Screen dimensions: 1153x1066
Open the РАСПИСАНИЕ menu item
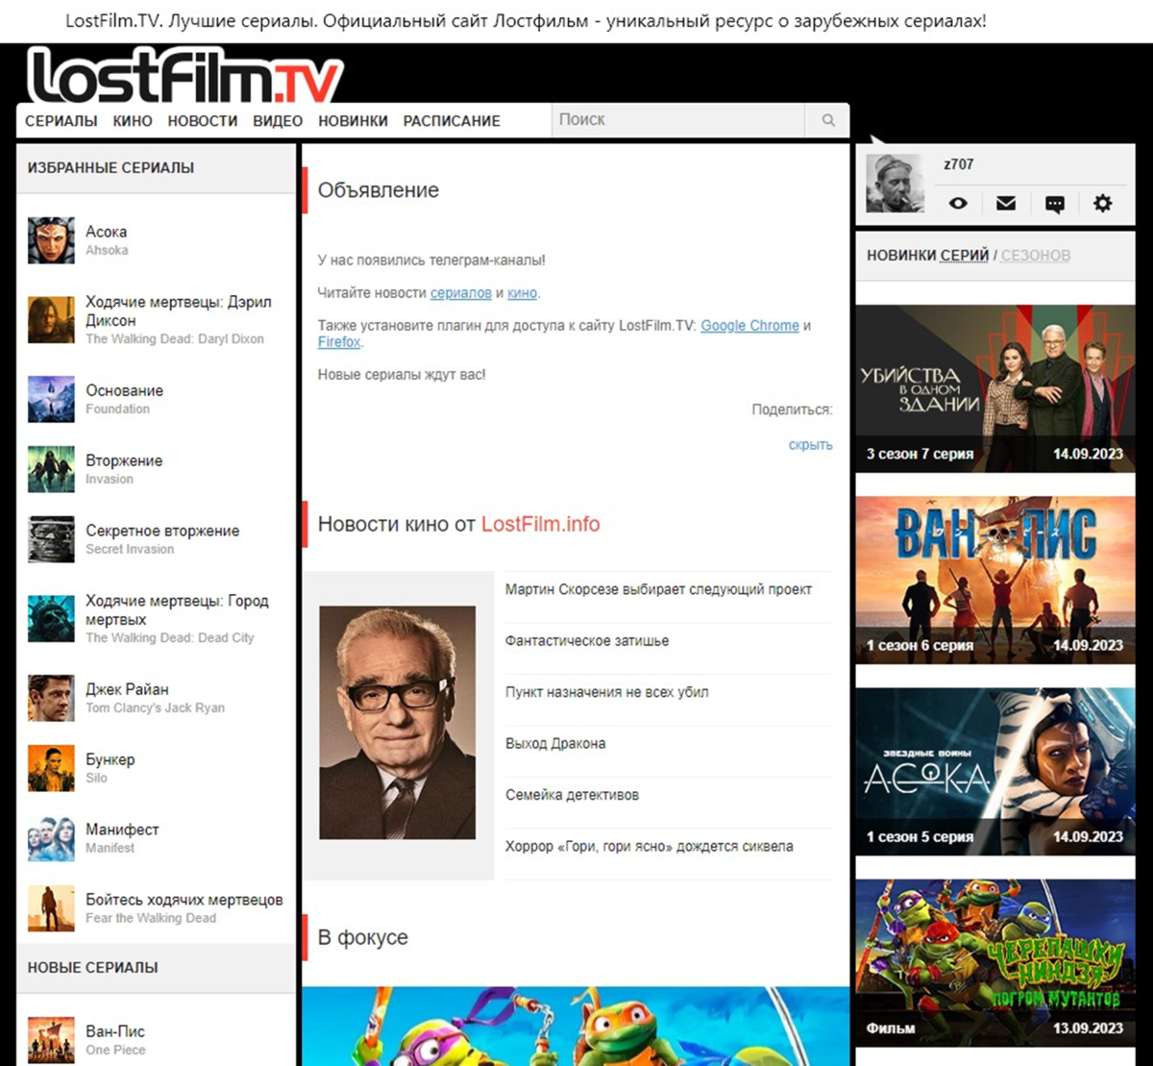[452, 121]
